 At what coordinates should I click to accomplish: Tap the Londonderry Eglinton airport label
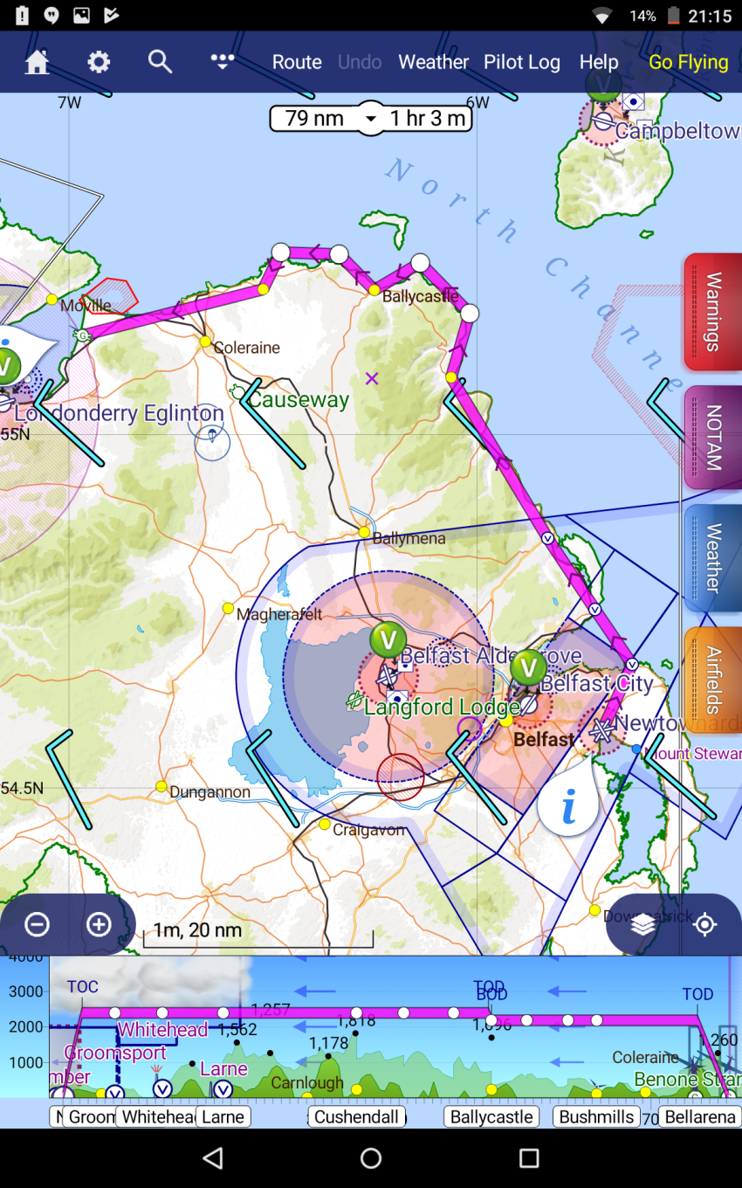[119, 413]
